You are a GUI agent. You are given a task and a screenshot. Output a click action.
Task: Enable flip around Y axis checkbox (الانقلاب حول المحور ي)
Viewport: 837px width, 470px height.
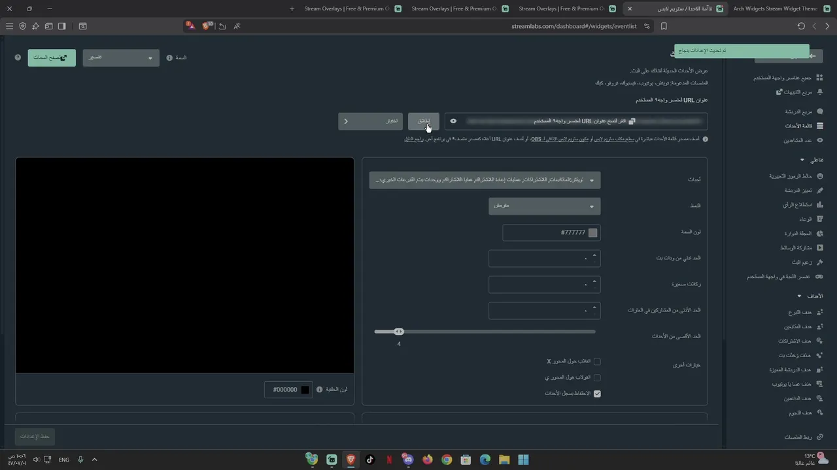tap(597, 377)
